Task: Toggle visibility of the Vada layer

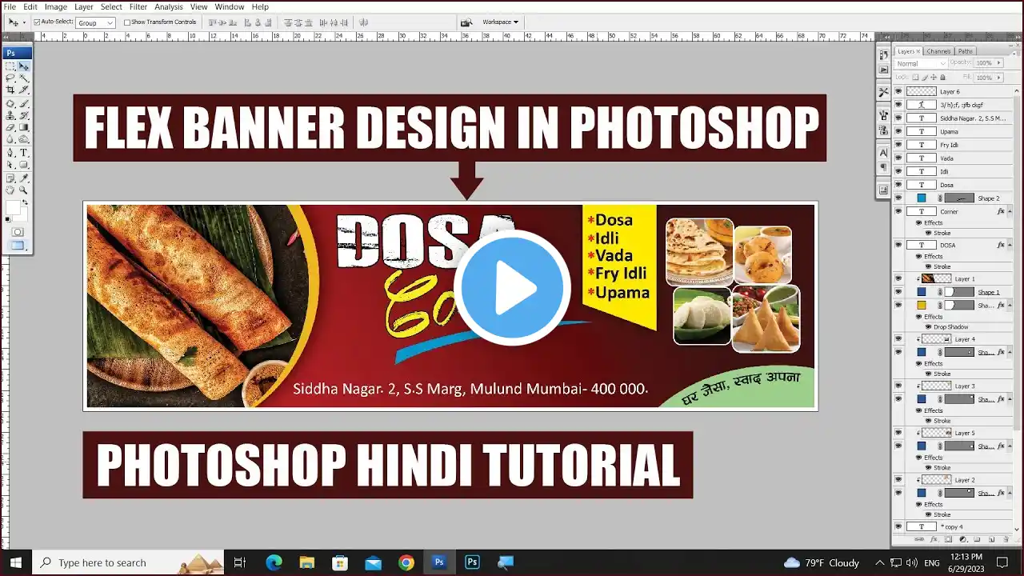Action: tap(898, 158)
